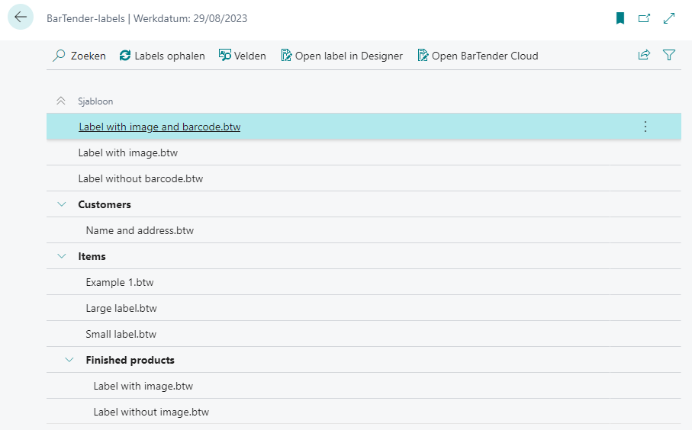Image resolution: width=692 pixels, height=430 pixels.
Task: Toggle the filter pane icon
Action: point(669,55)
